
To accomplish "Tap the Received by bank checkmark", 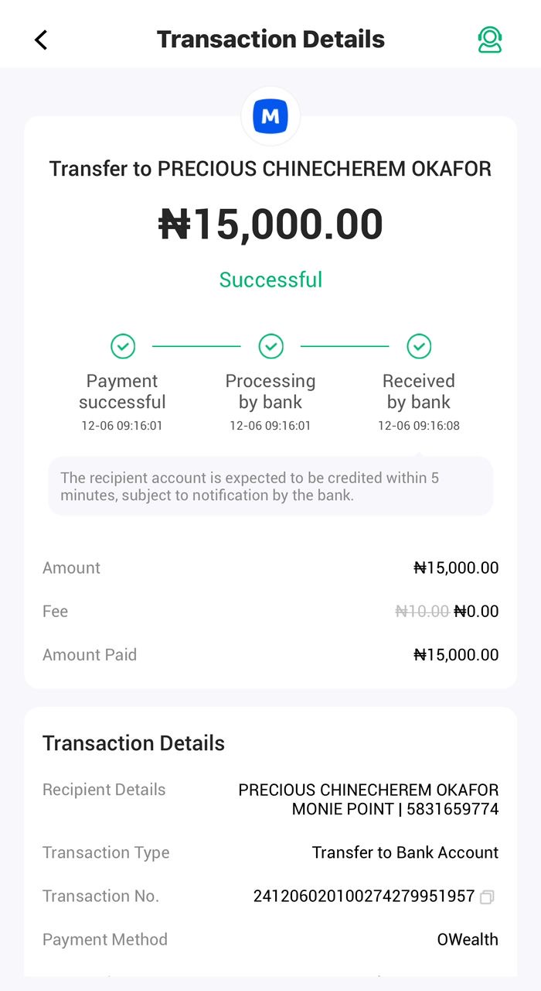I will (419, 346).
